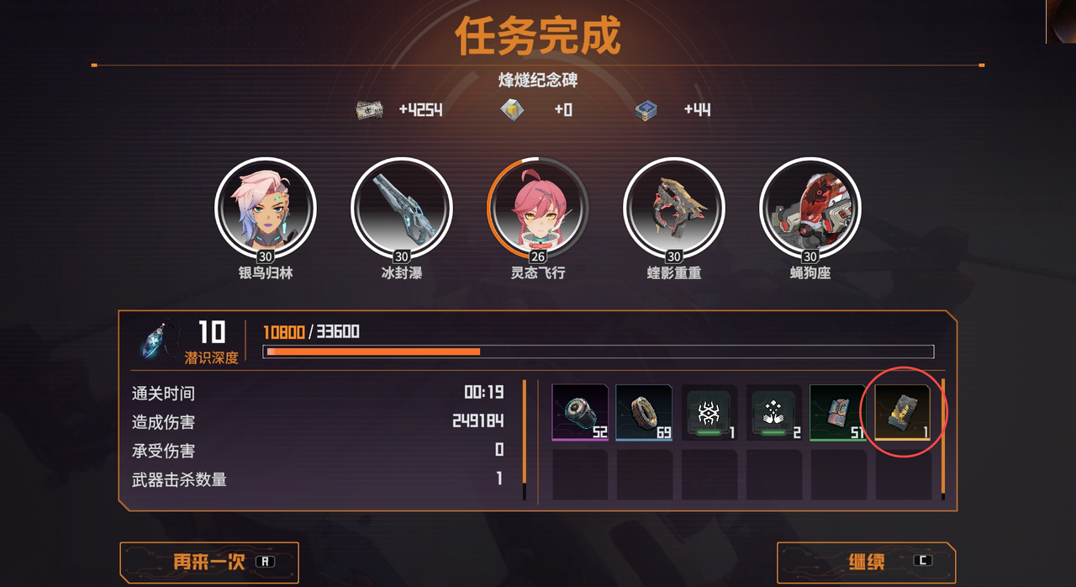Select the purple-framed reward item with count 52
1076x587 pixels.
click(580, 413)
